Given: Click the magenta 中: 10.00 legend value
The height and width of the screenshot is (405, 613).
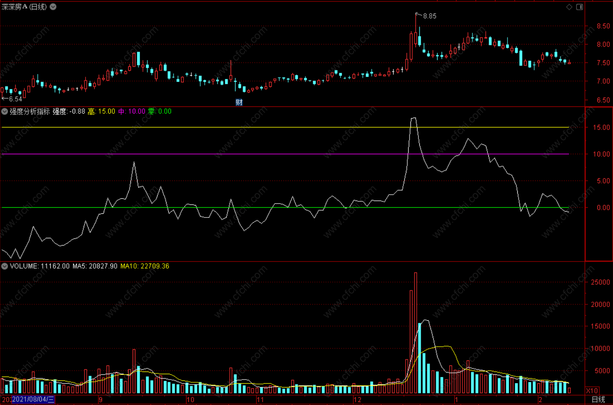Looking at the screenshot, I should (132, 111).
